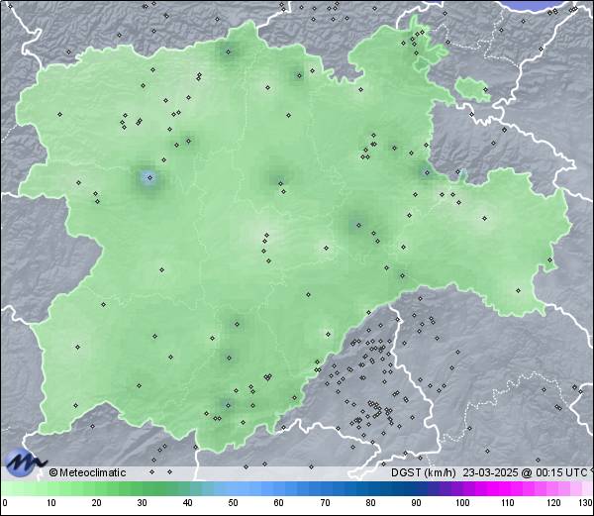Click the ©Meteoclimatic copyright text
The image size is (594, 516).
tap(87, 472)
